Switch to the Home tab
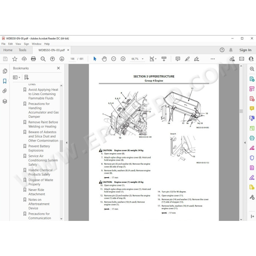 click(x=8, y=50)
